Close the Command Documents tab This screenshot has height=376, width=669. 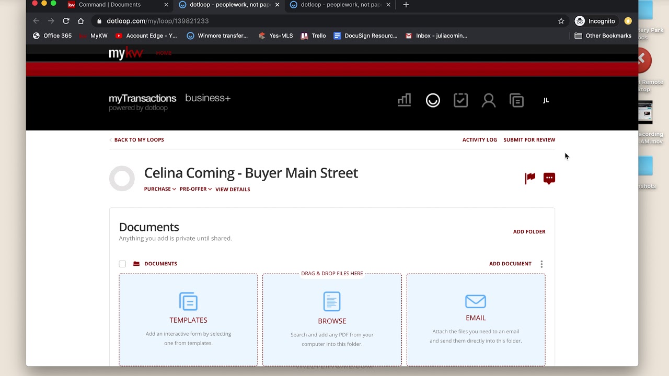[x=166, y=5]
